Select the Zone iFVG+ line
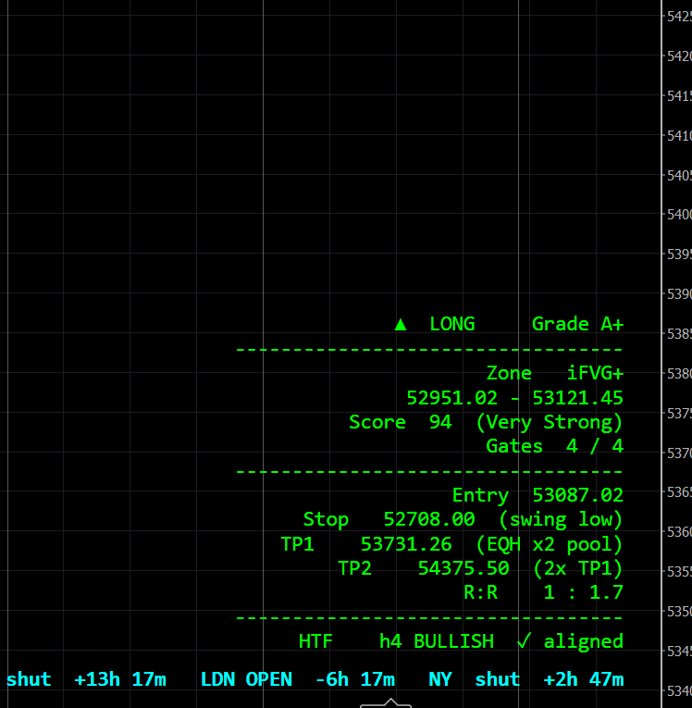The image size is (692, 708). coord(555,373)
